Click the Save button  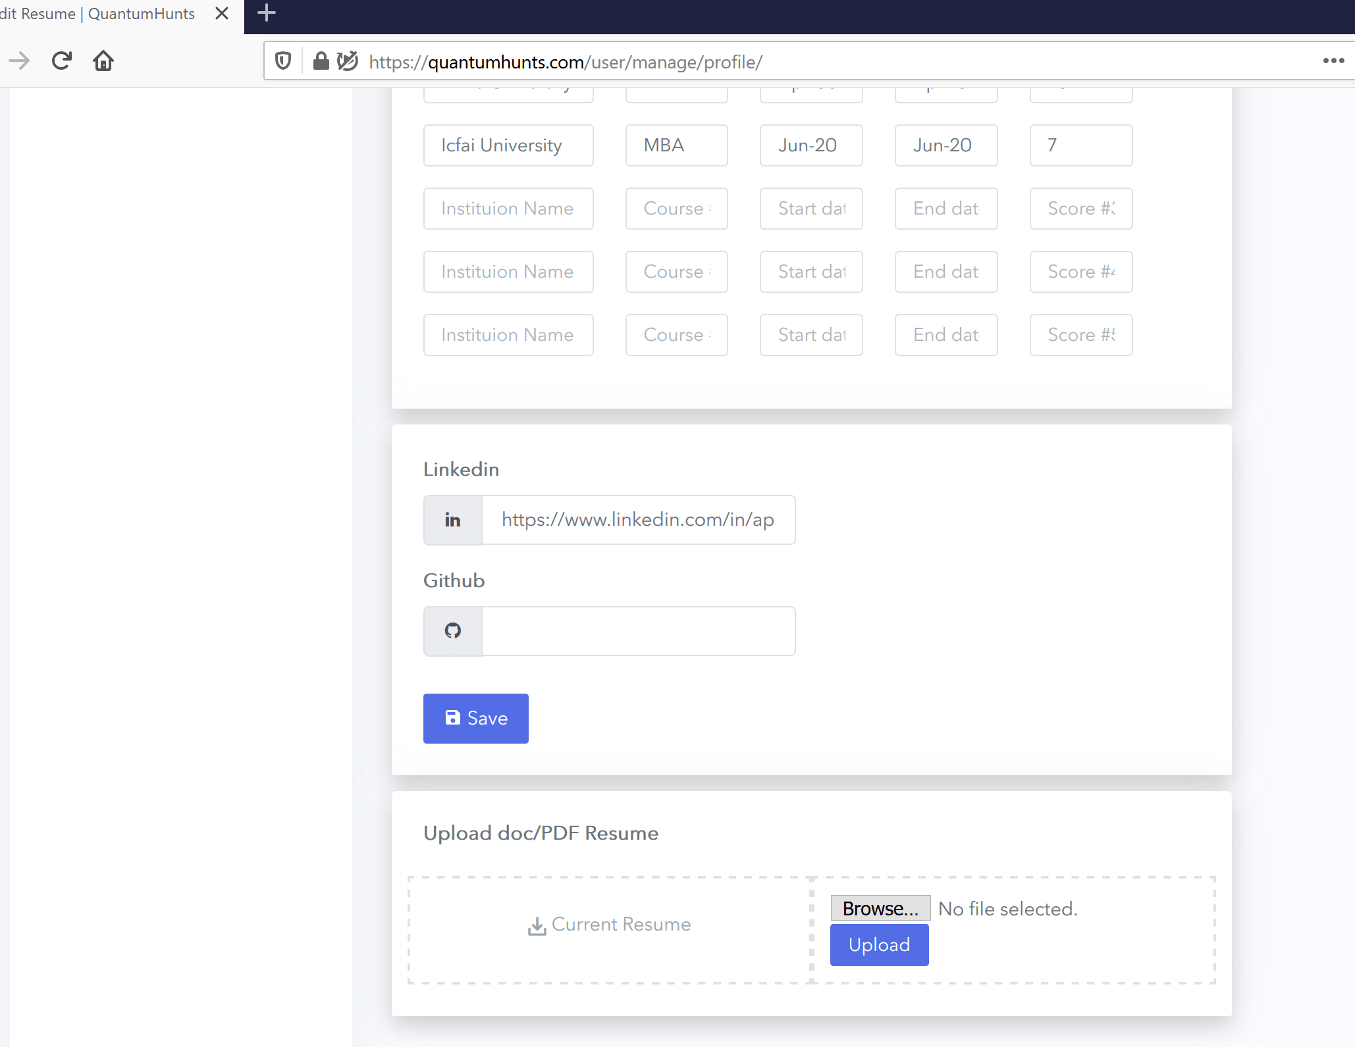475,719
